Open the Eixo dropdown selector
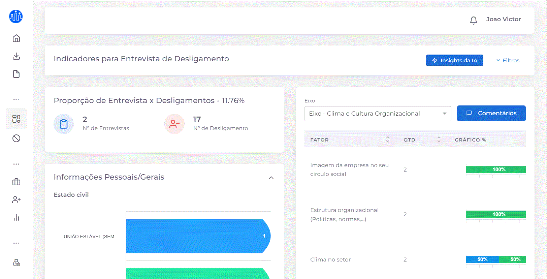Screen dimensions: 547x279 point(378,114)
